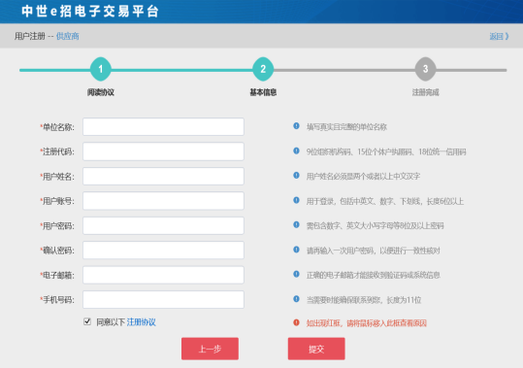523x368 pixels.
Task: Click the 注册完成 step label
Action: (x=425, y=92)
